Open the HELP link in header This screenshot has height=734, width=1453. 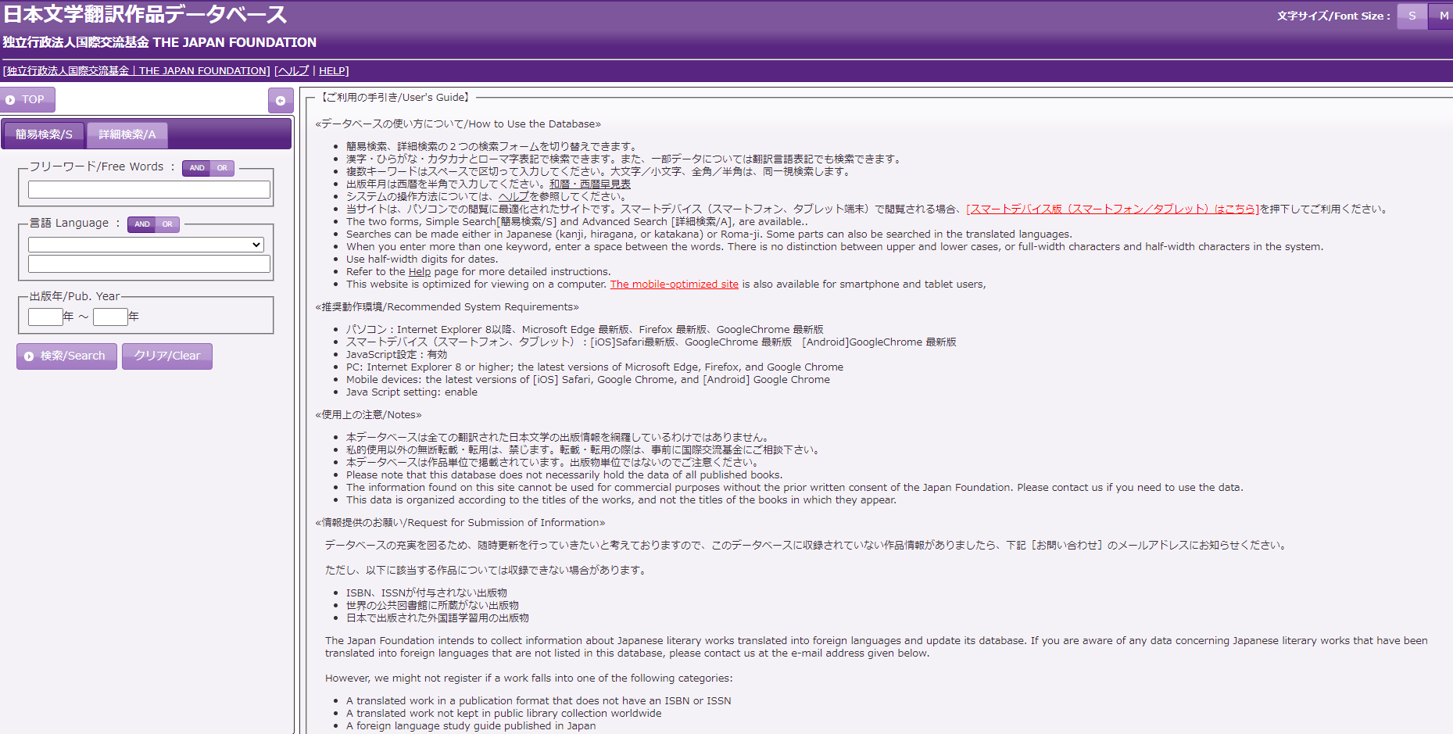tap(333, 71)
